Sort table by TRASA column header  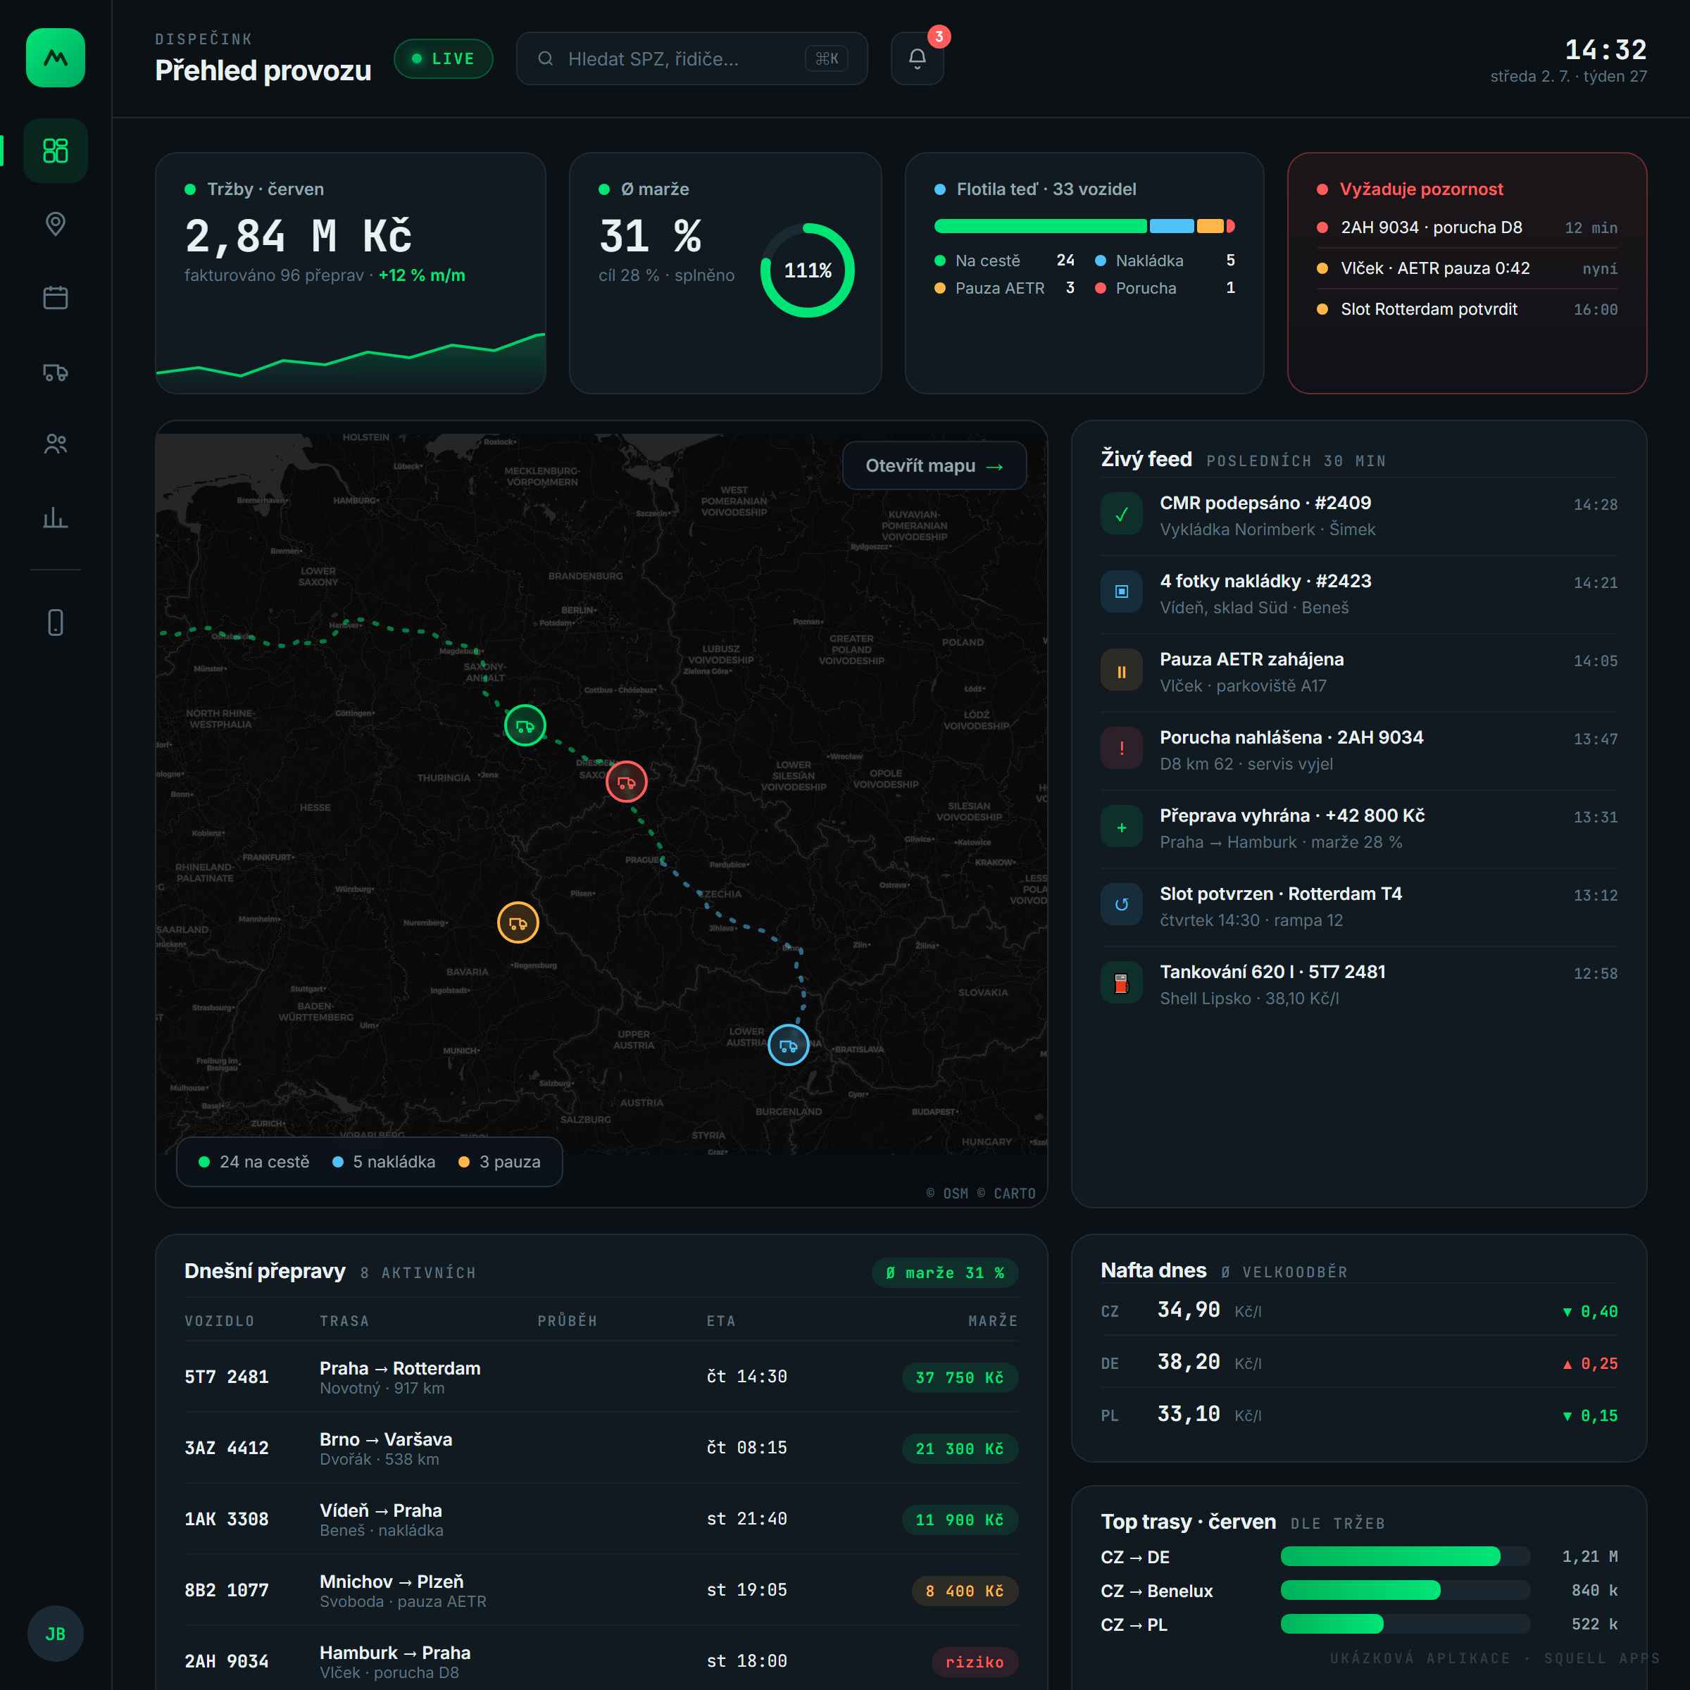tap(344, 1321)
